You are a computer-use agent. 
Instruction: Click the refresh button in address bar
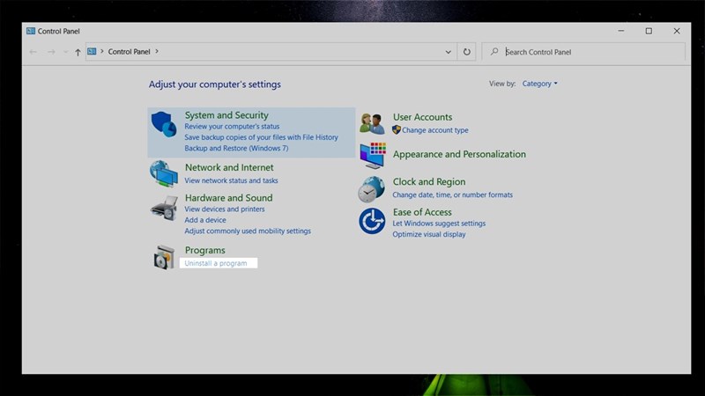467,52
